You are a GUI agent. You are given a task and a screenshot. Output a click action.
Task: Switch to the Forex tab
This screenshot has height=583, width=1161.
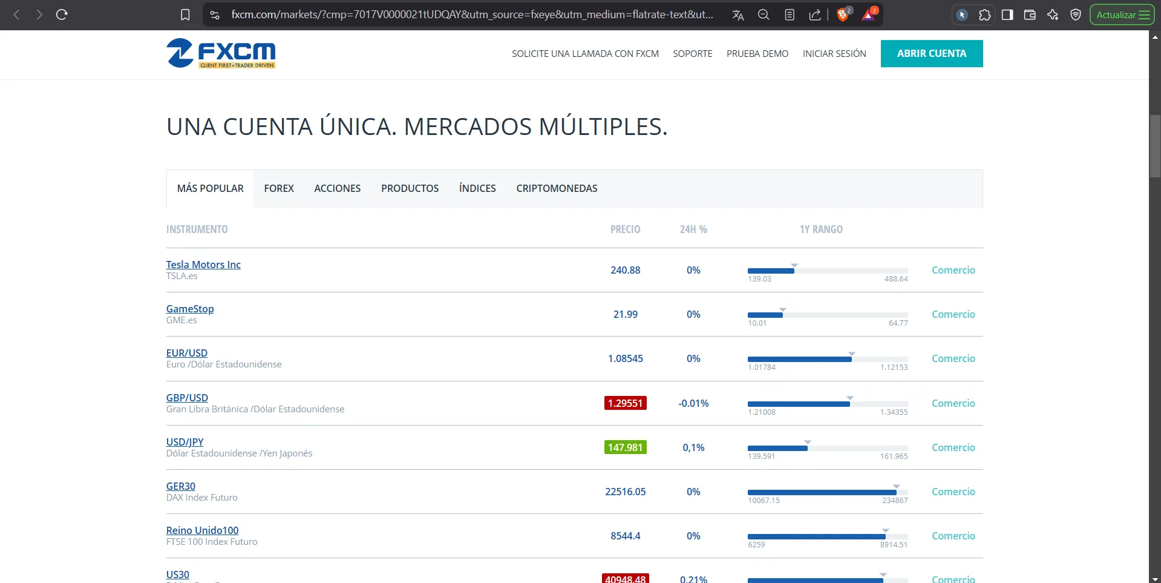(279, 188)
